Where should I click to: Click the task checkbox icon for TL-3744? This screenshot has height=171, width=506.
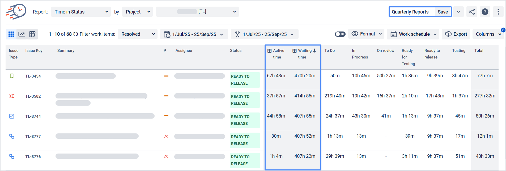point(12,116)
